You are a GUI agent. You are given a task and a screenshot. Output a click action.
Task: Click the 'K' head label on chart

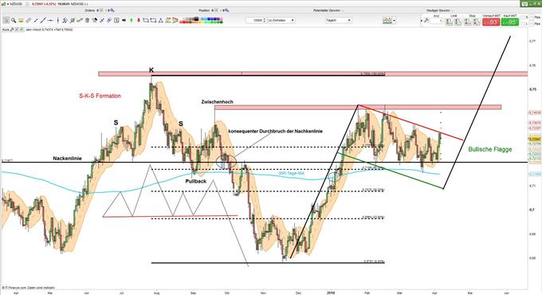151,70
